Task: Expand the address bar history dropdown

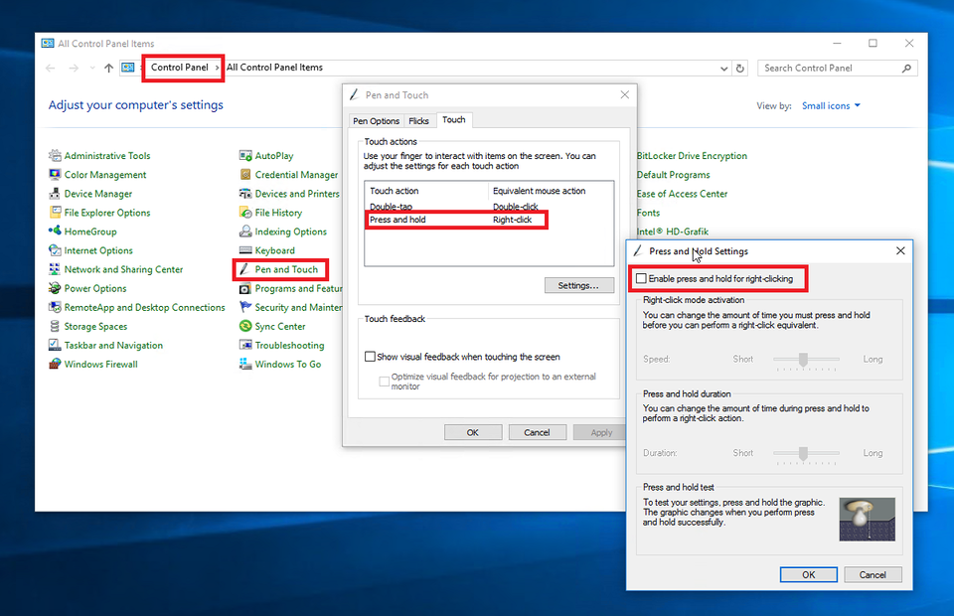Action: 723,69
